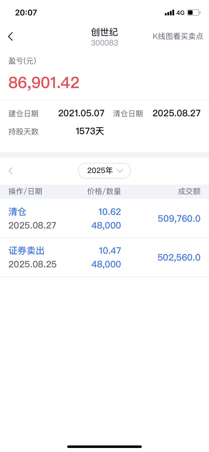Tap the 502,560.0 transaction amount

(x=179, y=257)
